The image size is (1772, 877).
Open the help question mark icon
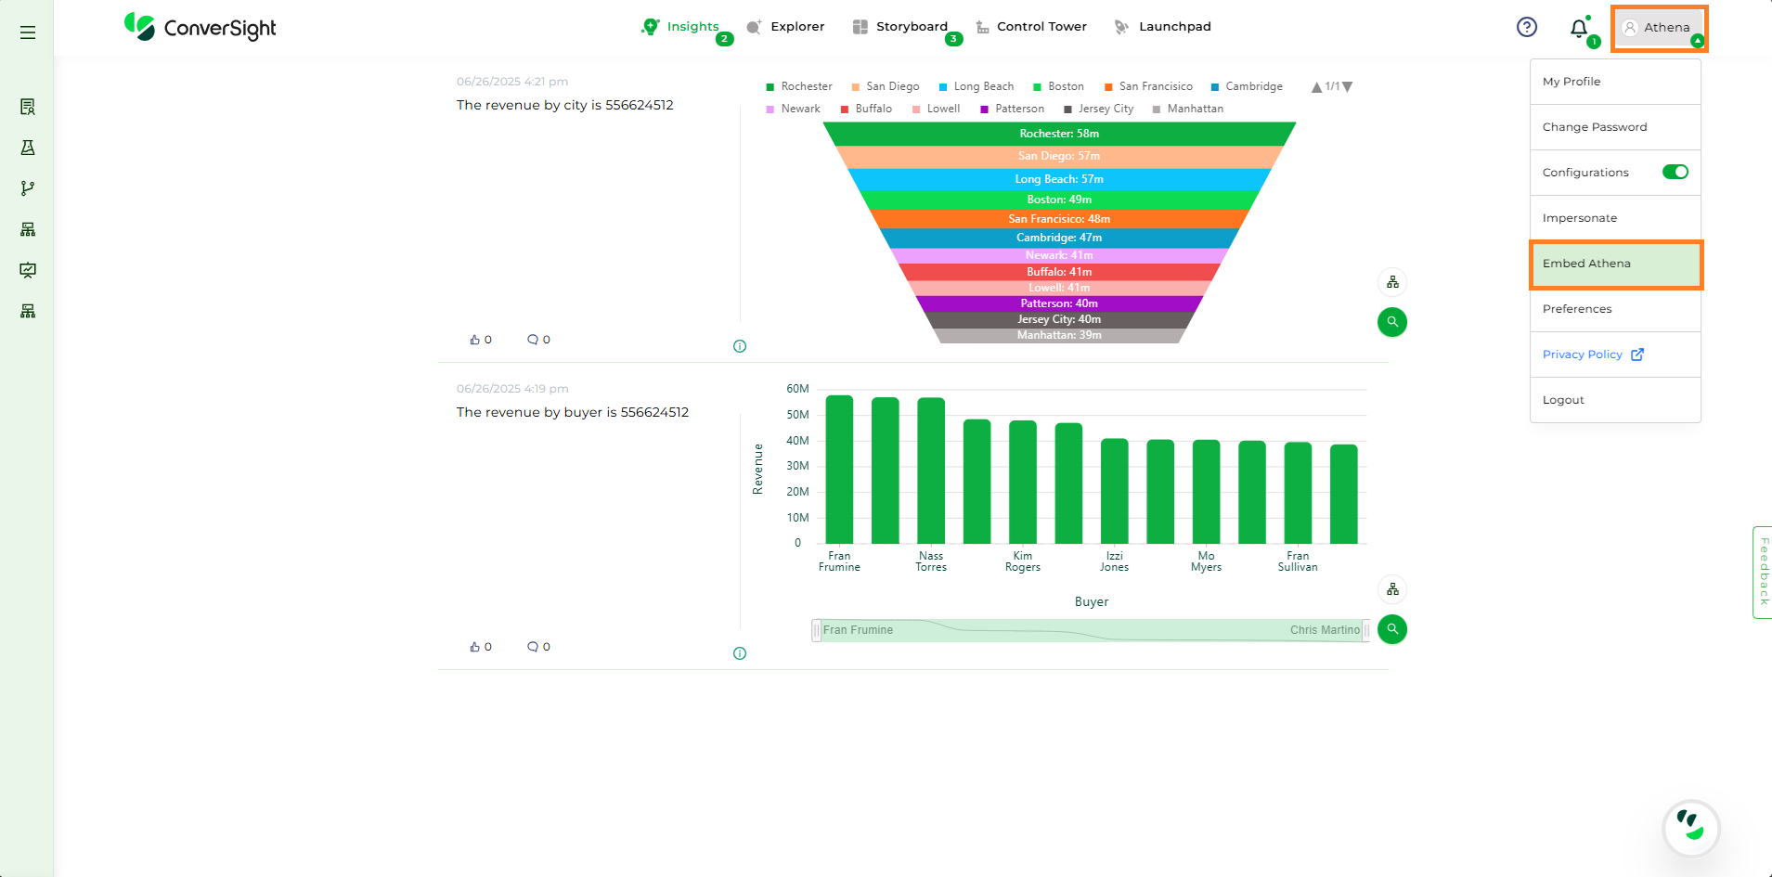coord(1527,27)
